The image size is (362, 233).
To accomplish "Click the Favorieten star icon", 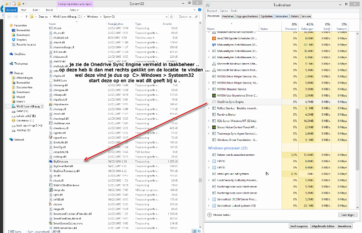I will (x=11, y=25).
